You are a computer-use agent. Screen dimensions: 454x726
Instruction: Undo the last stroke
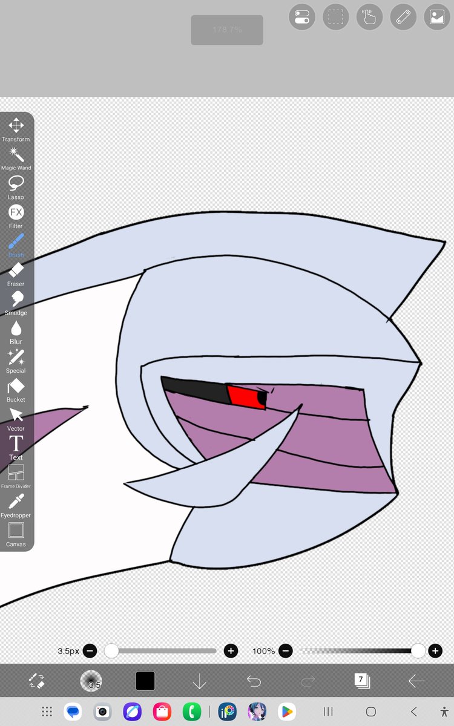coord(254,682)
